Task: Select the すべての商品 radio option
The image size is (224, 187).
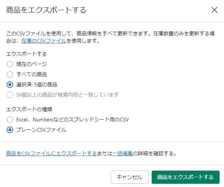Action: [x=10, y=74]
